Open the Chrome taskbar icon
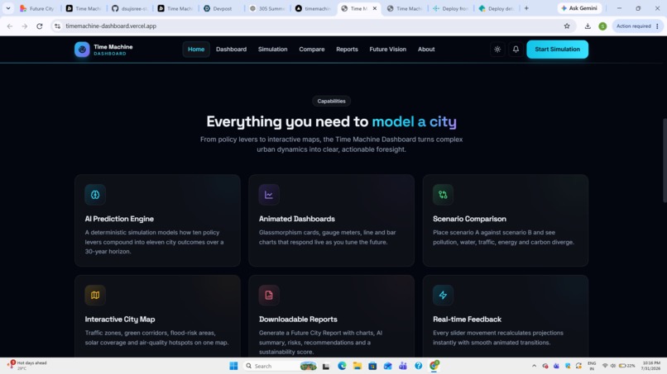This screenshot has width=667, height=374. tap(434, 366)
